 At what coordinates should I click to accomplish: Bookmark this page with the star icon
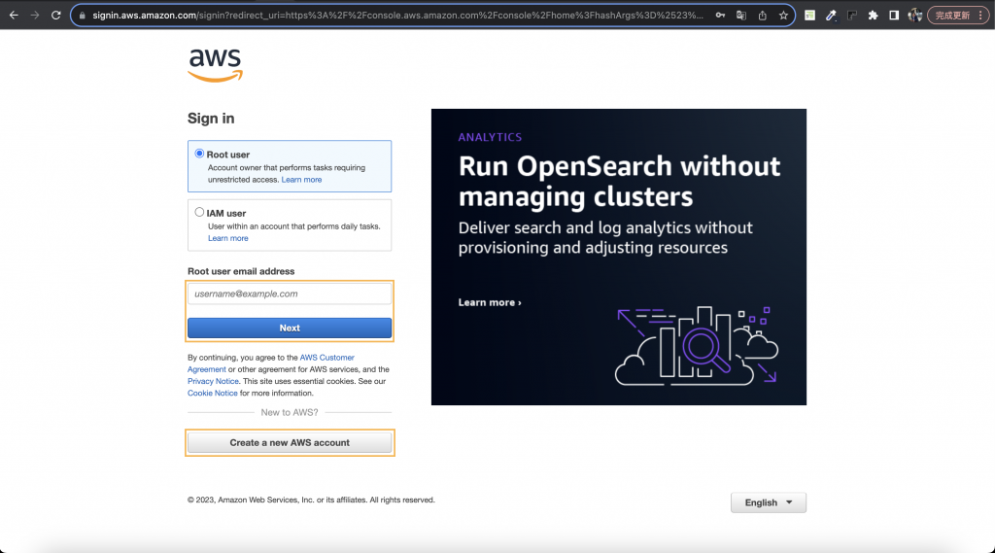pyautogui.click(x=783, y=16)
